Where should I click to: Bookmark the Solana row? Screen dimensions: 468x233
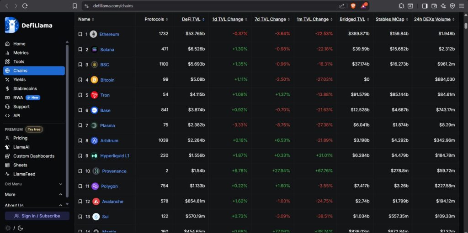click(x=80, y=49)
